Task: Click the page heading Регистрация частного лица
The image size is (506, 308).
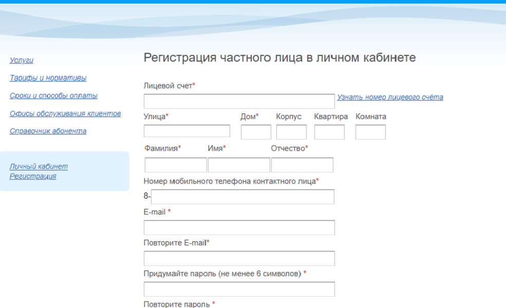Action: [x=279, y=57]
